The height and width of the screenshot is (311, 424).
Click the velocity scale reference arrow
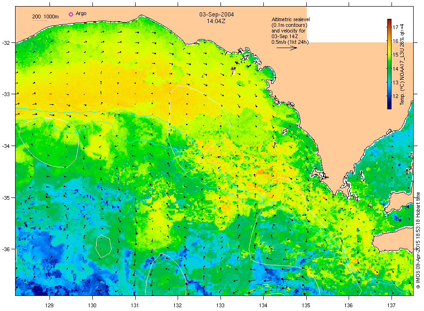[x=287, y=48]
